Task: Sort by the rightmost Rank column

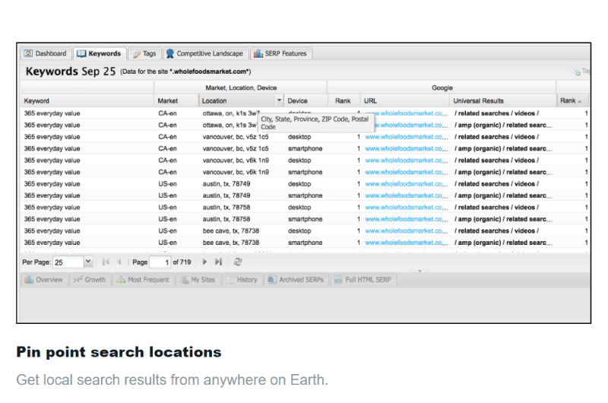Action: click(x=572, y=101)
